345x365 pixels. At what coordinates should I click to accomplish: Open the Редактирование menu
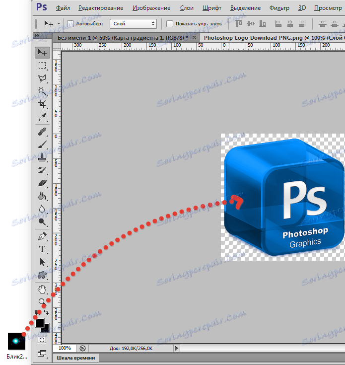[101, 8]
